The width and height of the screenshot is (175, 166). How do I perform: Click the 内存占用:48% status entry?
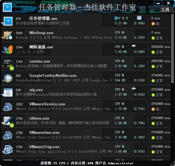pos(82,163)
